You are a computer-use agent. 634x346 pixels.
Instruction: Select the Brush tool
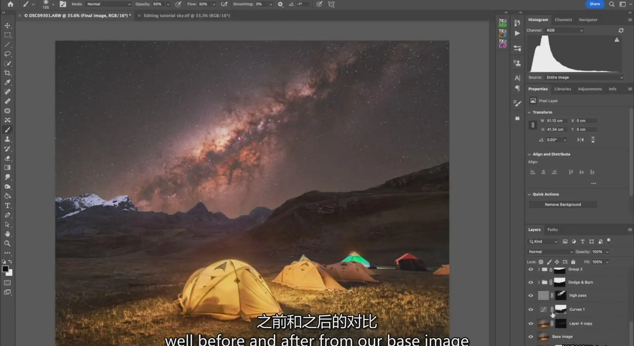point(7,130)
